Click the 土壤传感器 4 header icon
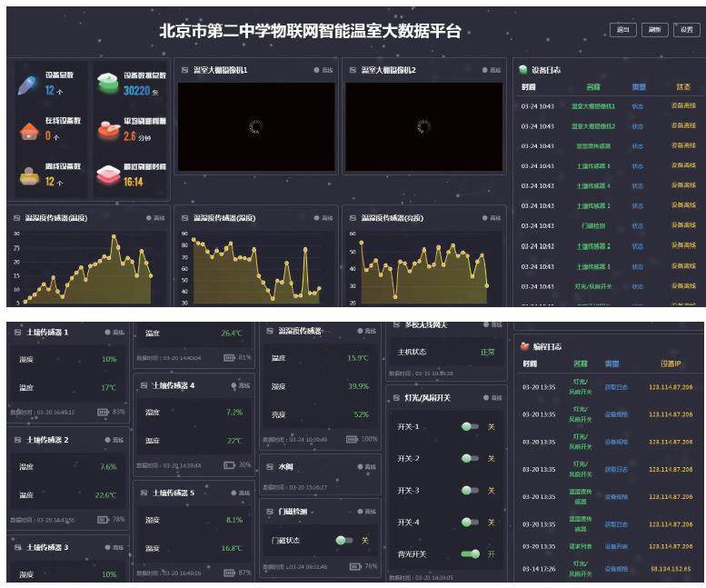 tap(143, 385)
